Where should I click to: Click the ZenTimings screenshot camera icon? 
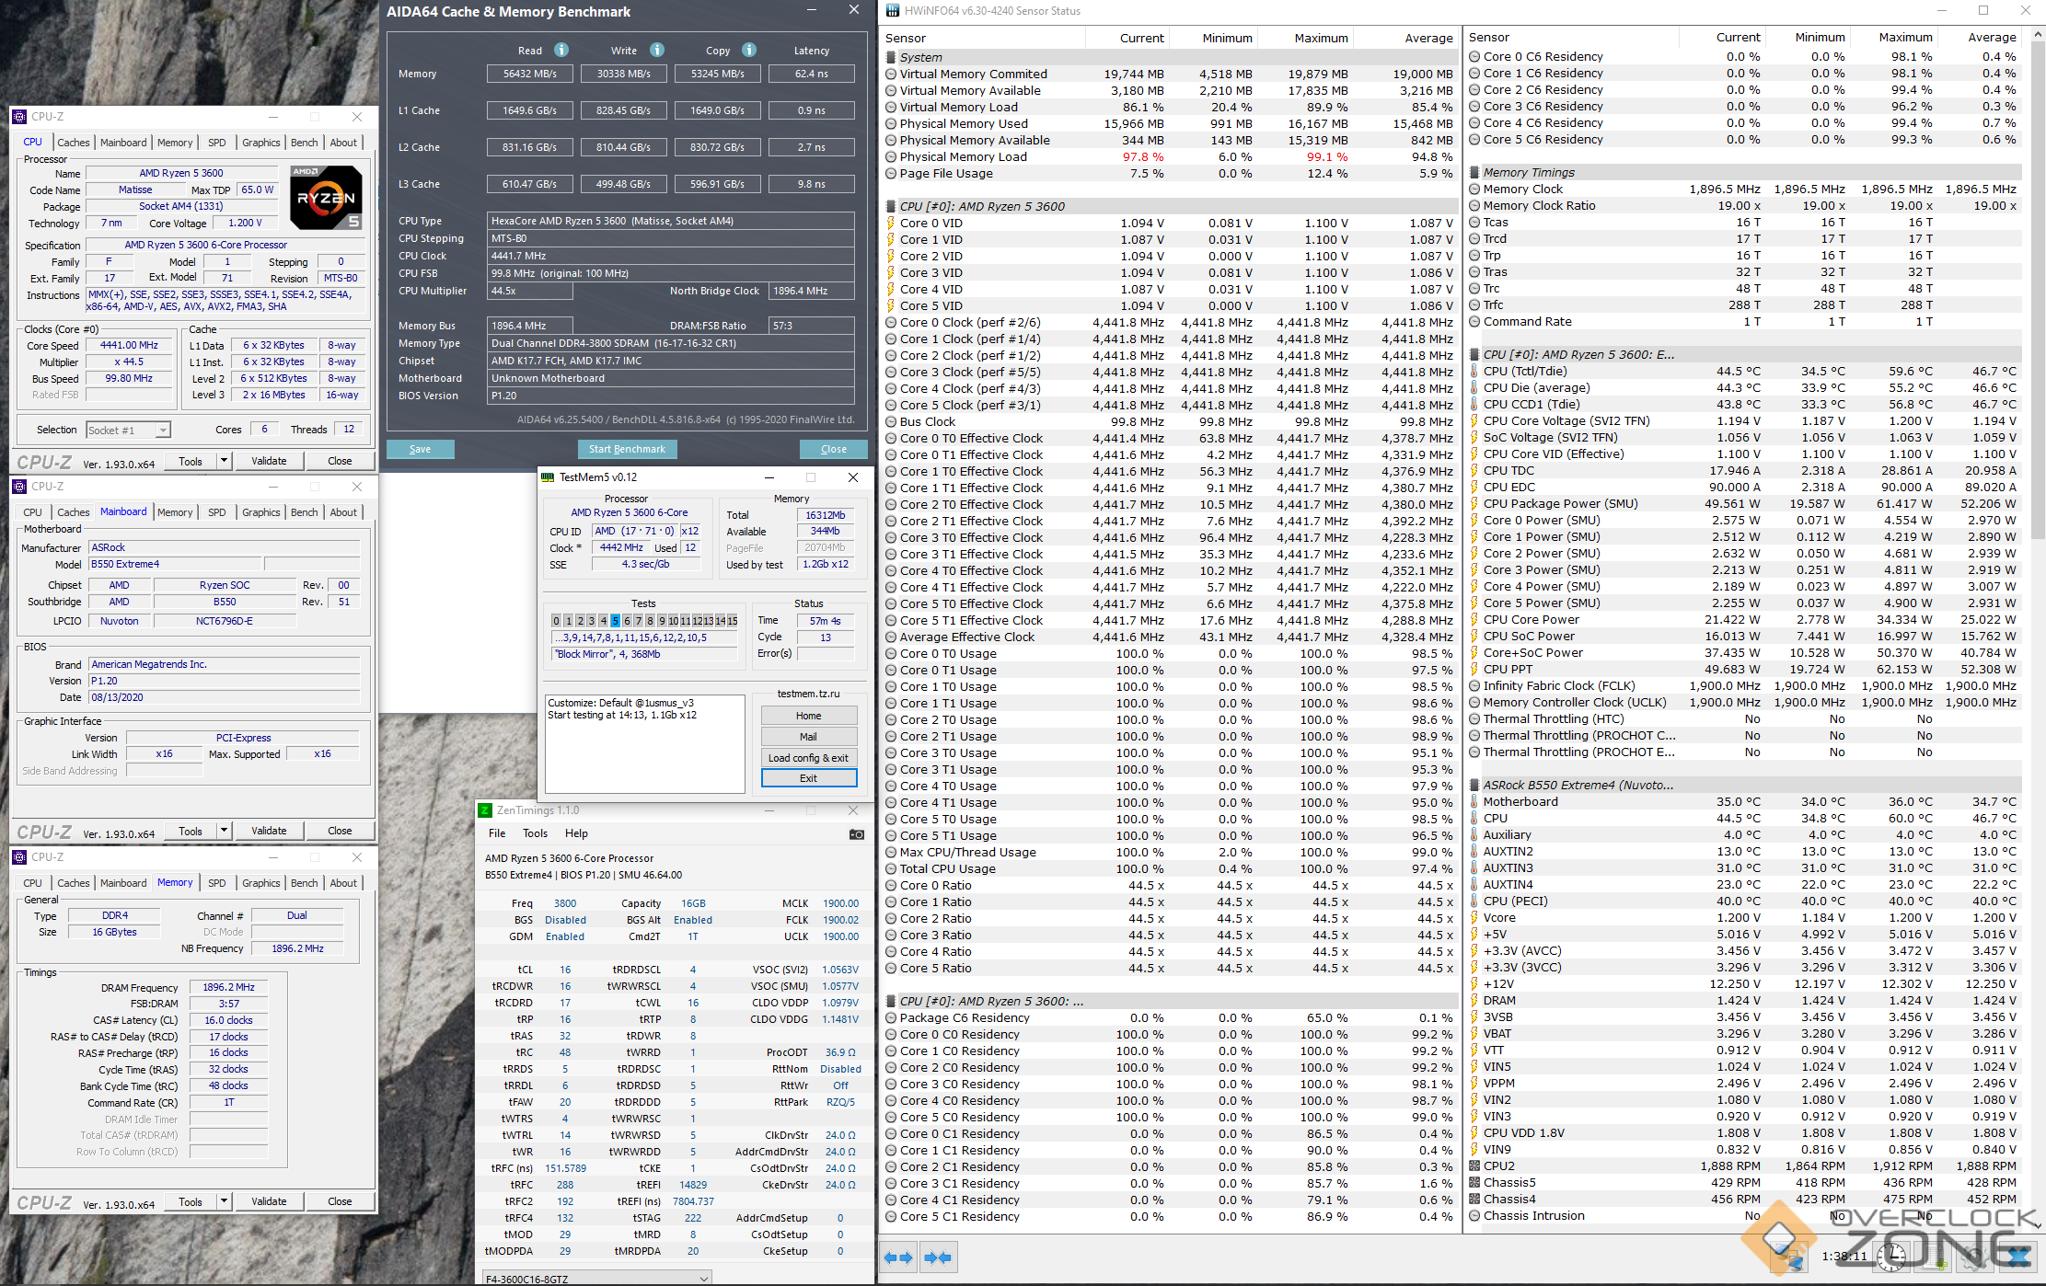(856, 834)
